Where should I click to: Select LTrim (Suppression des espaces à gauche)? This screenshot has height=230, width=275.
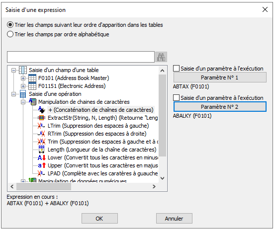[x=98, y=126]
